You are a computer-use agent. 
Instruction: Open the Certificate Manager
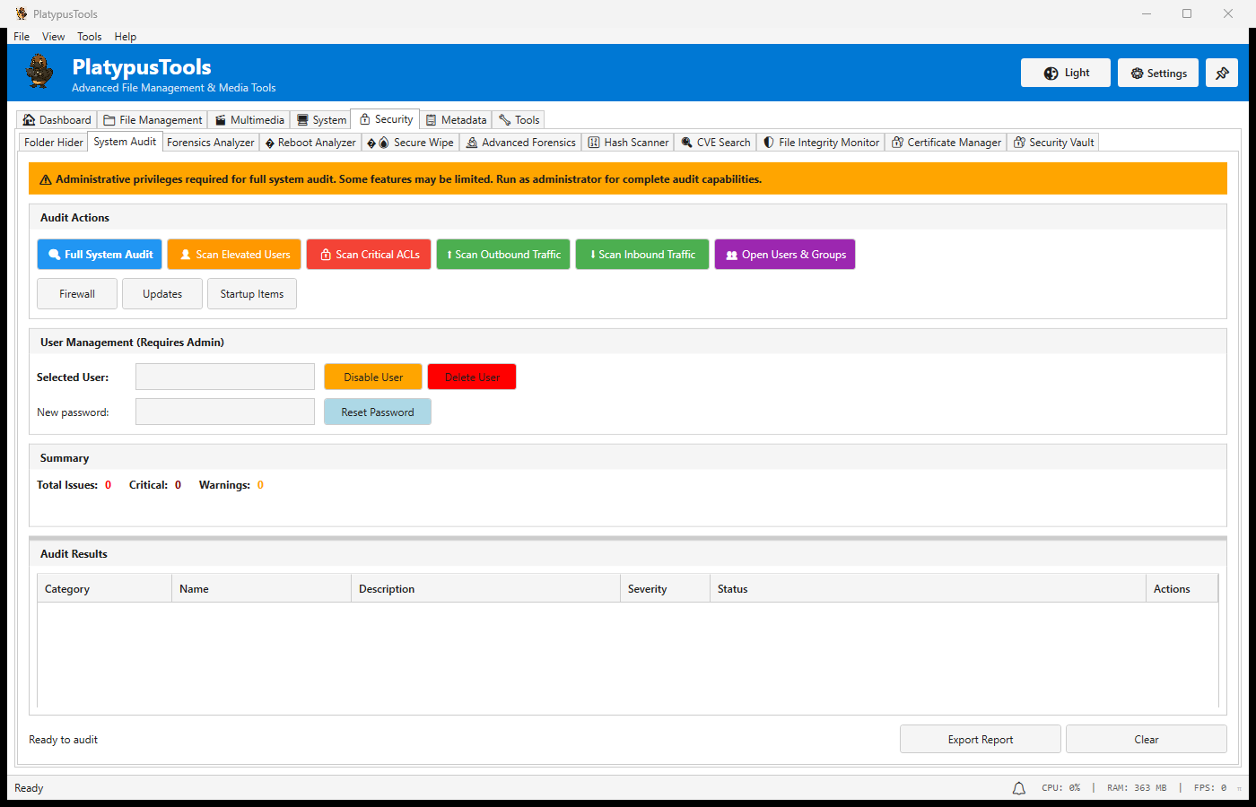point(946,142)
